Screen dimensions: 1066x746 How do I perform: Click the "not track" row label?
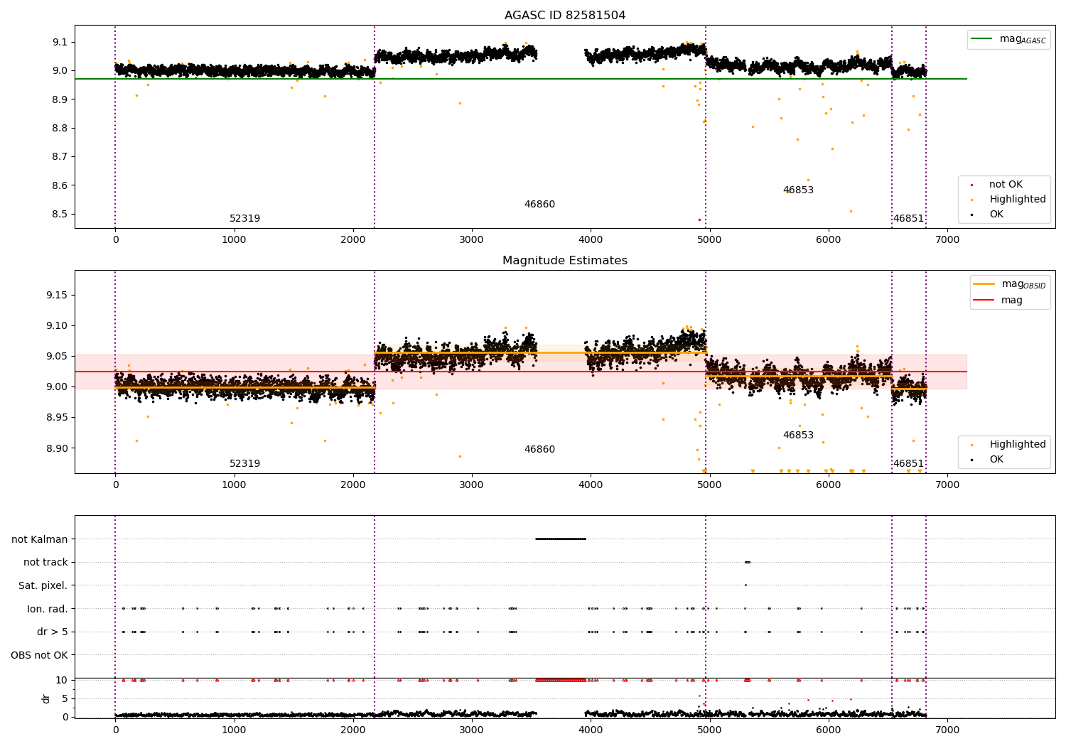[45, 563]
